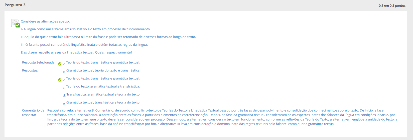Click the 'Resposta Selecionada:' label
Viewport: 413px width, 140px height.
click(39, 62)
